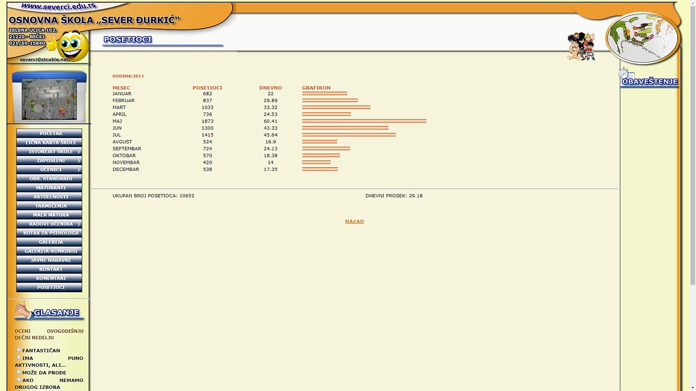The height and width of the screenshot is (391, 696).
Task: Follow the Nazad link
Action: click(355, 222)
